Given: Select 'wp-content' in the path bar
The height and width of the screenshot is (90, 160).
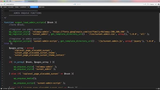Looking at the screenshot, I should [11, 7].
